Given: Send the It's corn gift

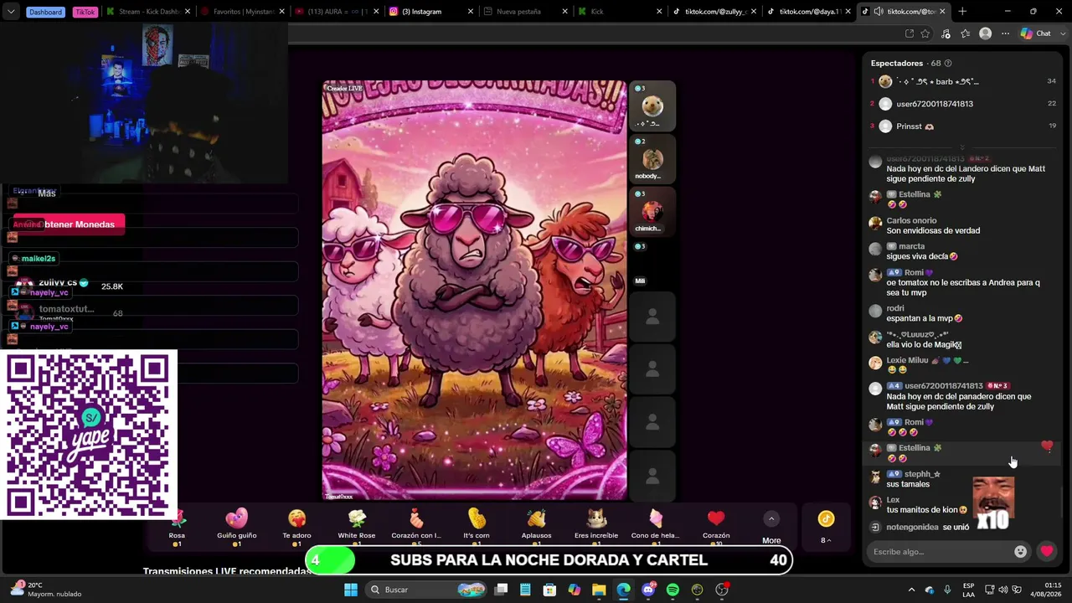Looking at the screenshot, I should coord(477,527).
